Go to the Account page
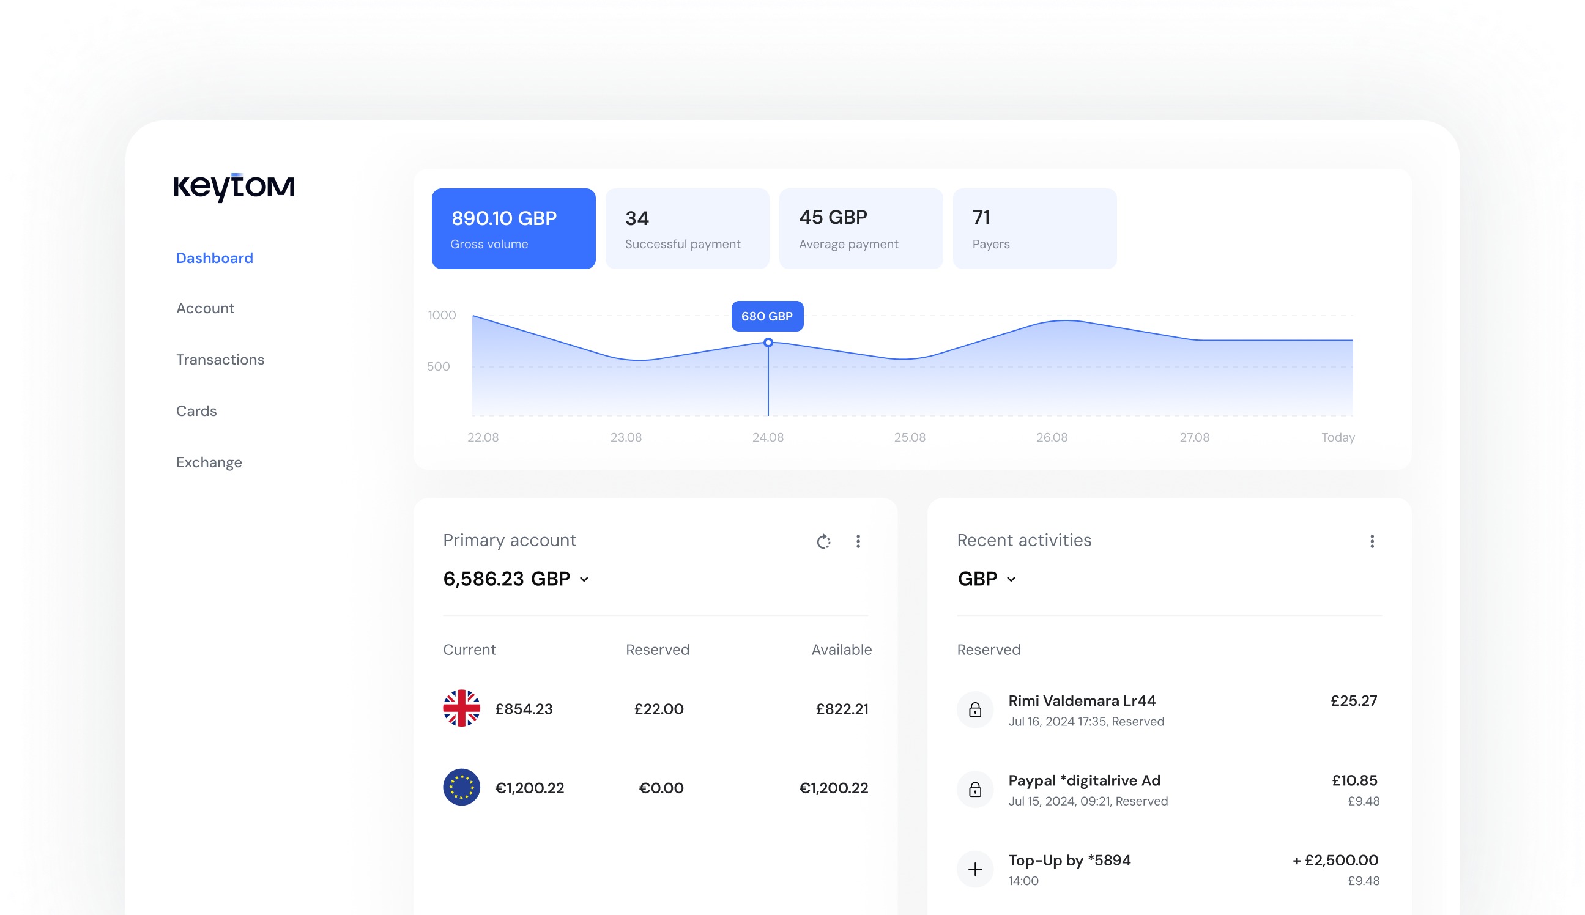Viewport: 1585px width, 915px height. [205, 308]
